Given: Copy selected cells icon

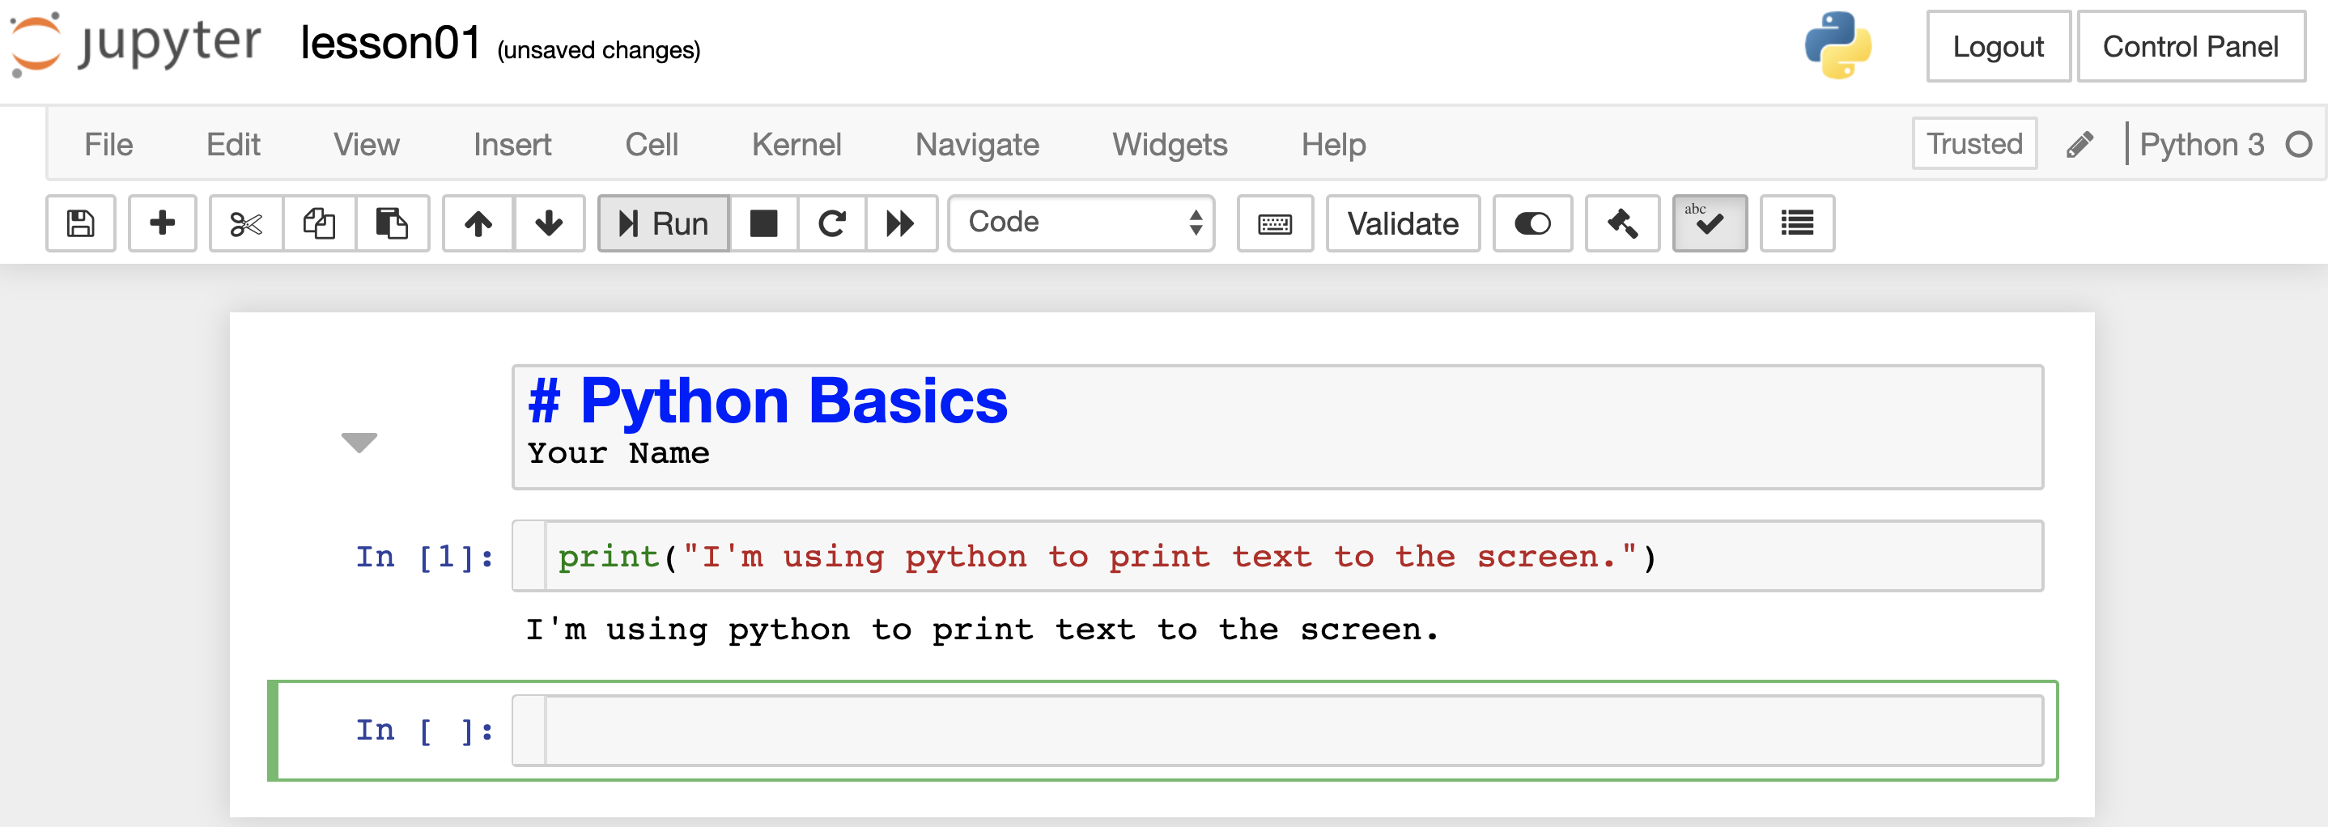Looking at the screenshot, I should [x=319, y=223].
